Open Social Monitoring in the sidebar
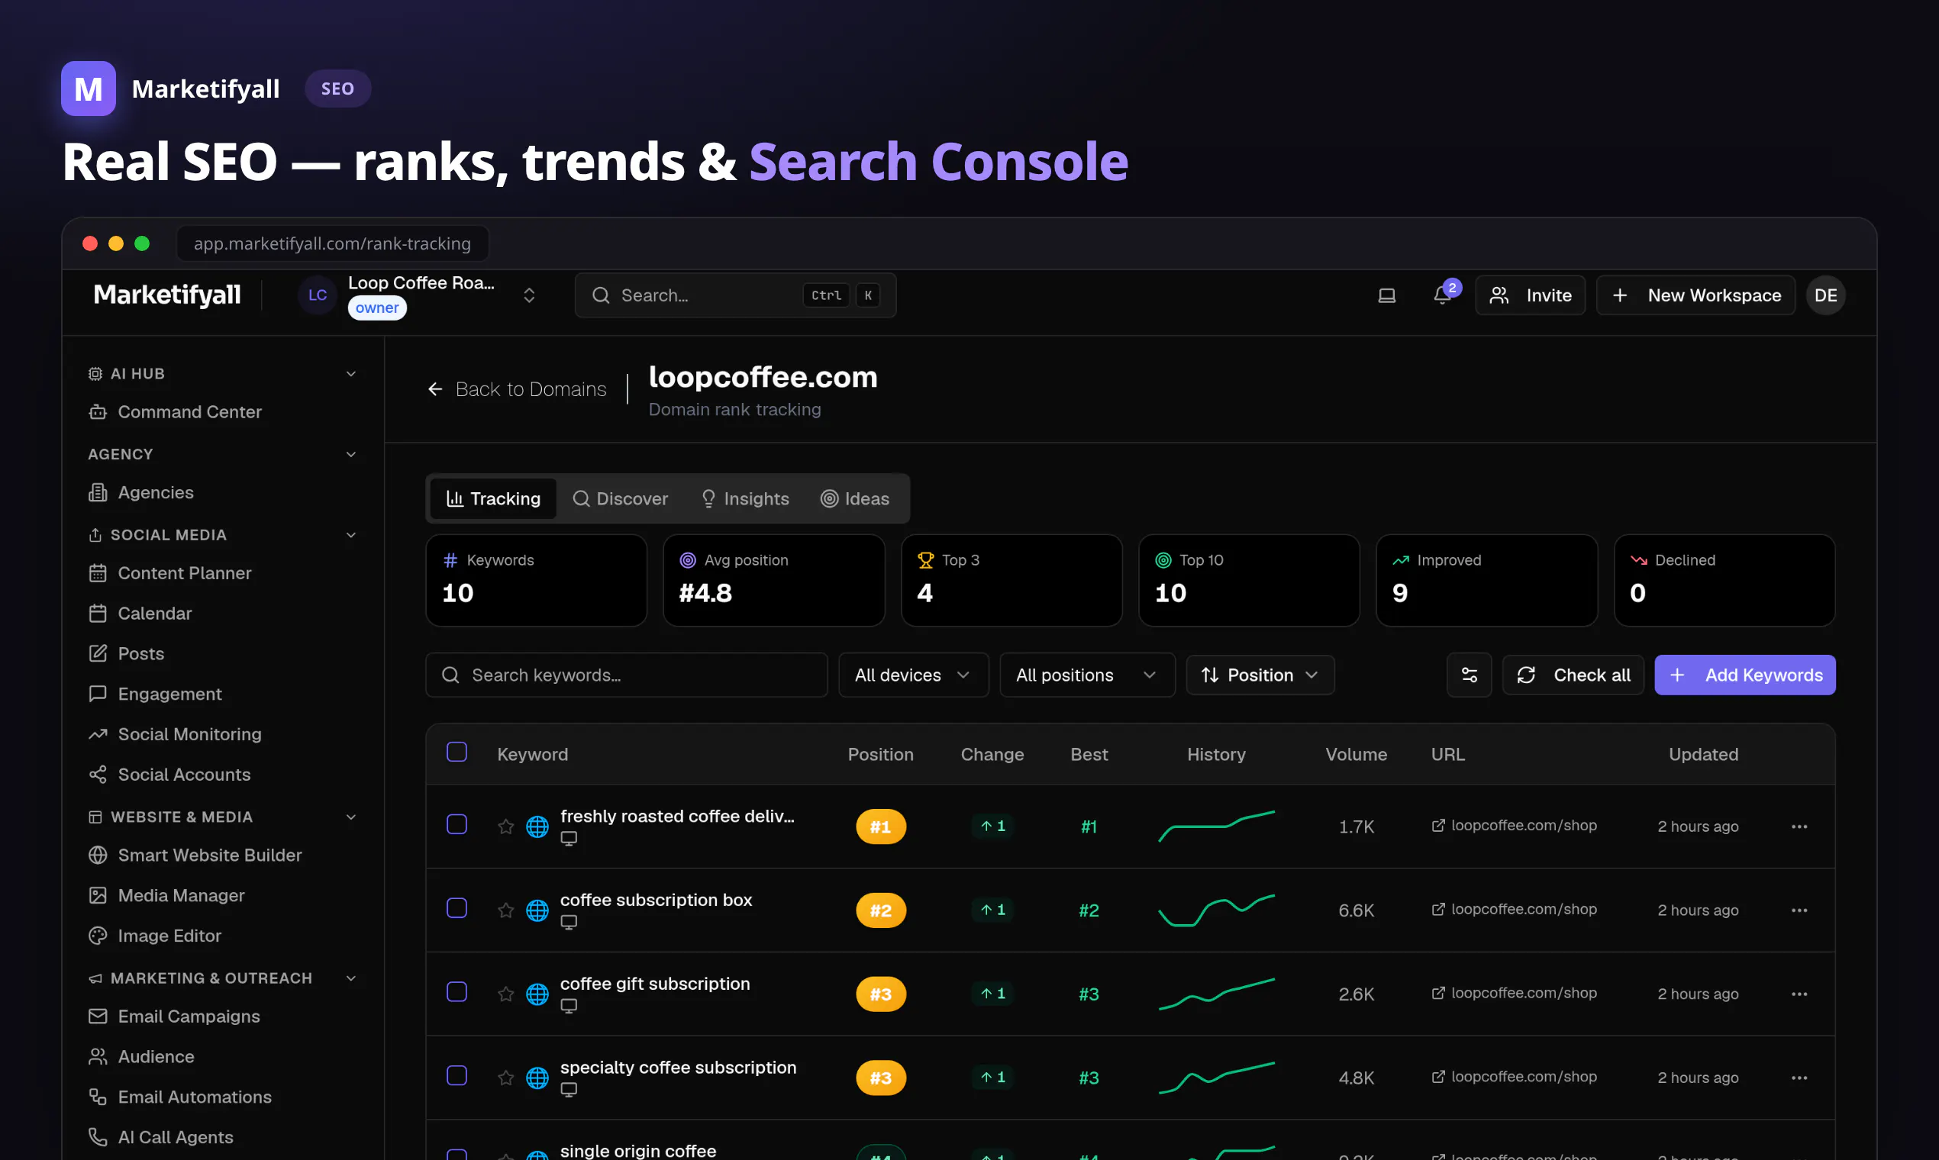 pyautogui.click(x=189, y=734)
